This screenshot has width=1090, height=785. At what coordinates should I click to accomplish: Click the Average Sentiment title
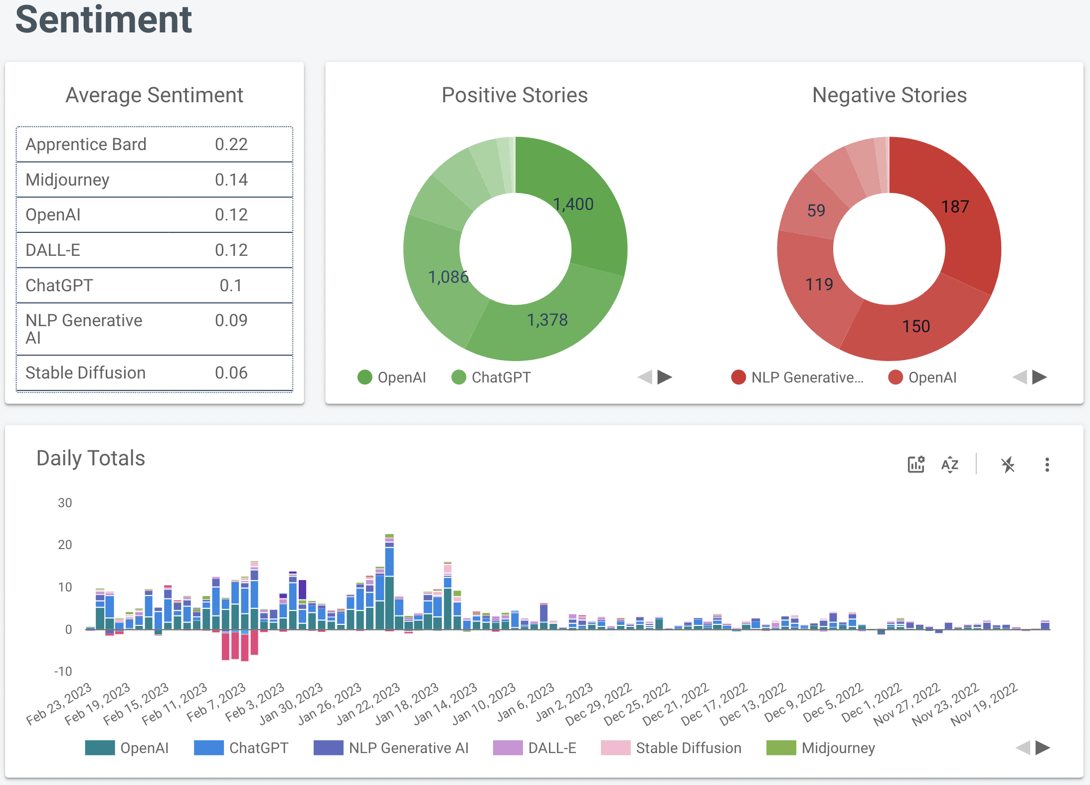coord(155,95)
